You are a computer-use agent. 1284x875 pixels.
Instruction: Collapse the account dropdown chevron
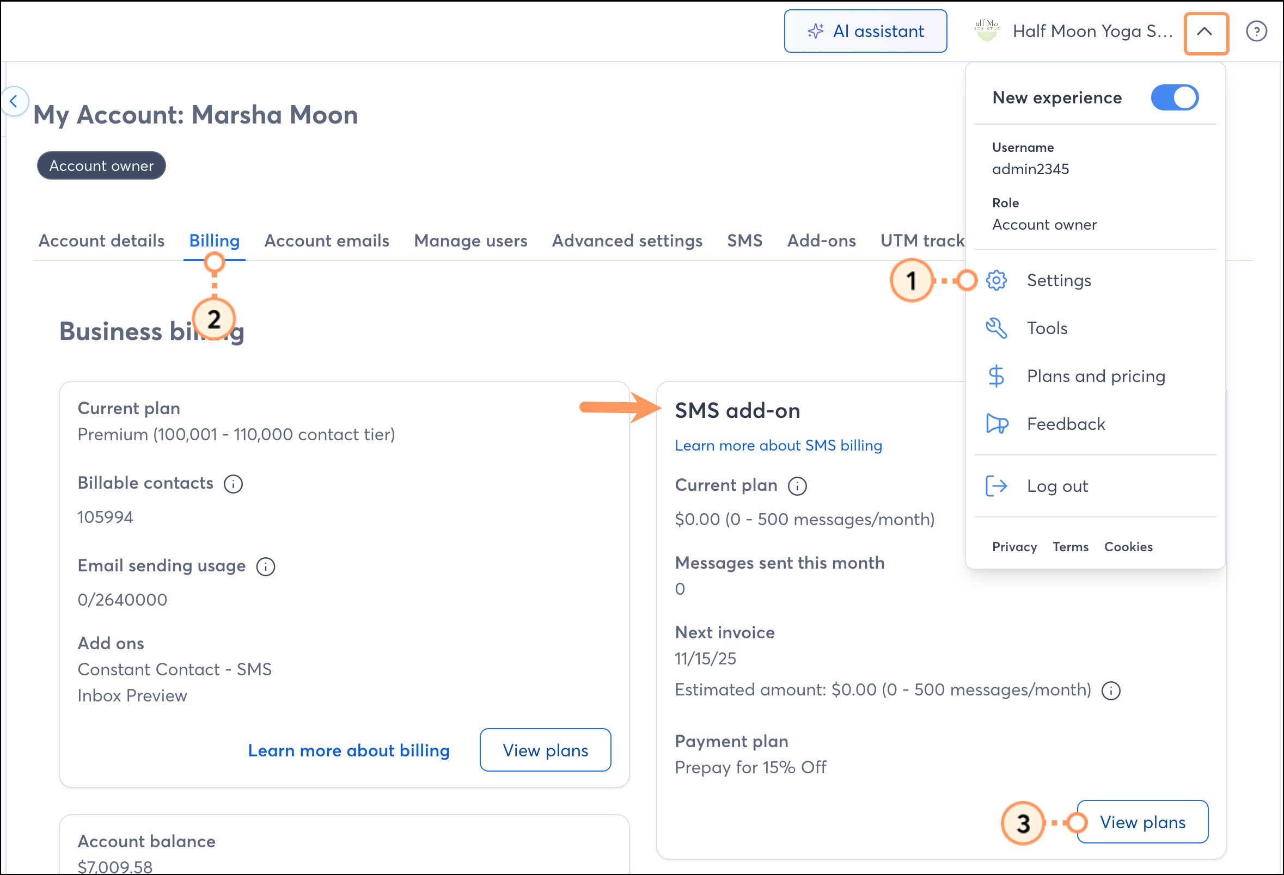point(1205,33)
